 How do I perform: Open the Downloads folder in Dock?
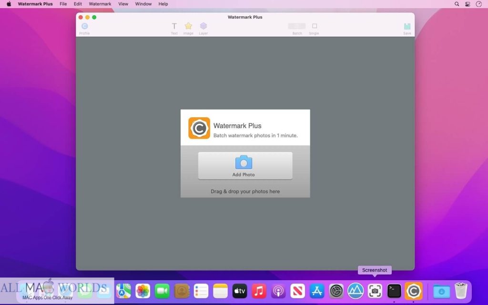441,291
